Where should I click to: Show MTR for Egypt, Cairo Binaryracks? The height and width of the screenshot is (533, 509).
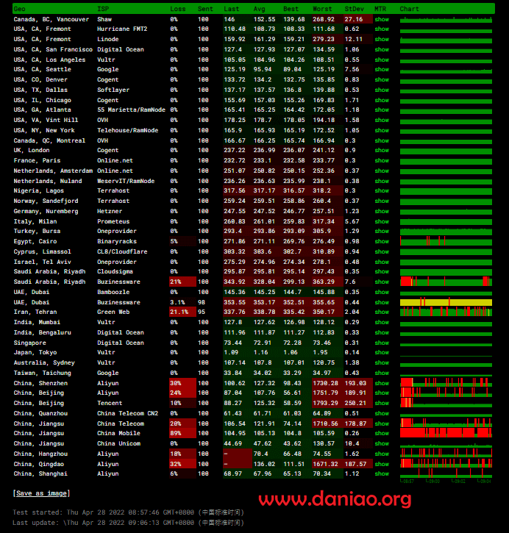coord(382,241)
